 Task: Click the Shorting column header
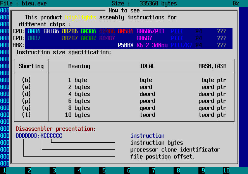click(31, 66)
